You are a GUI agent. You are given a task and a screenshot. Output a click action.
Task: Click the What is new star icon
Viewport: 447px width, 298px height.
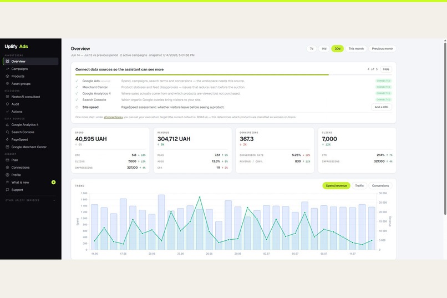point(7,182)
